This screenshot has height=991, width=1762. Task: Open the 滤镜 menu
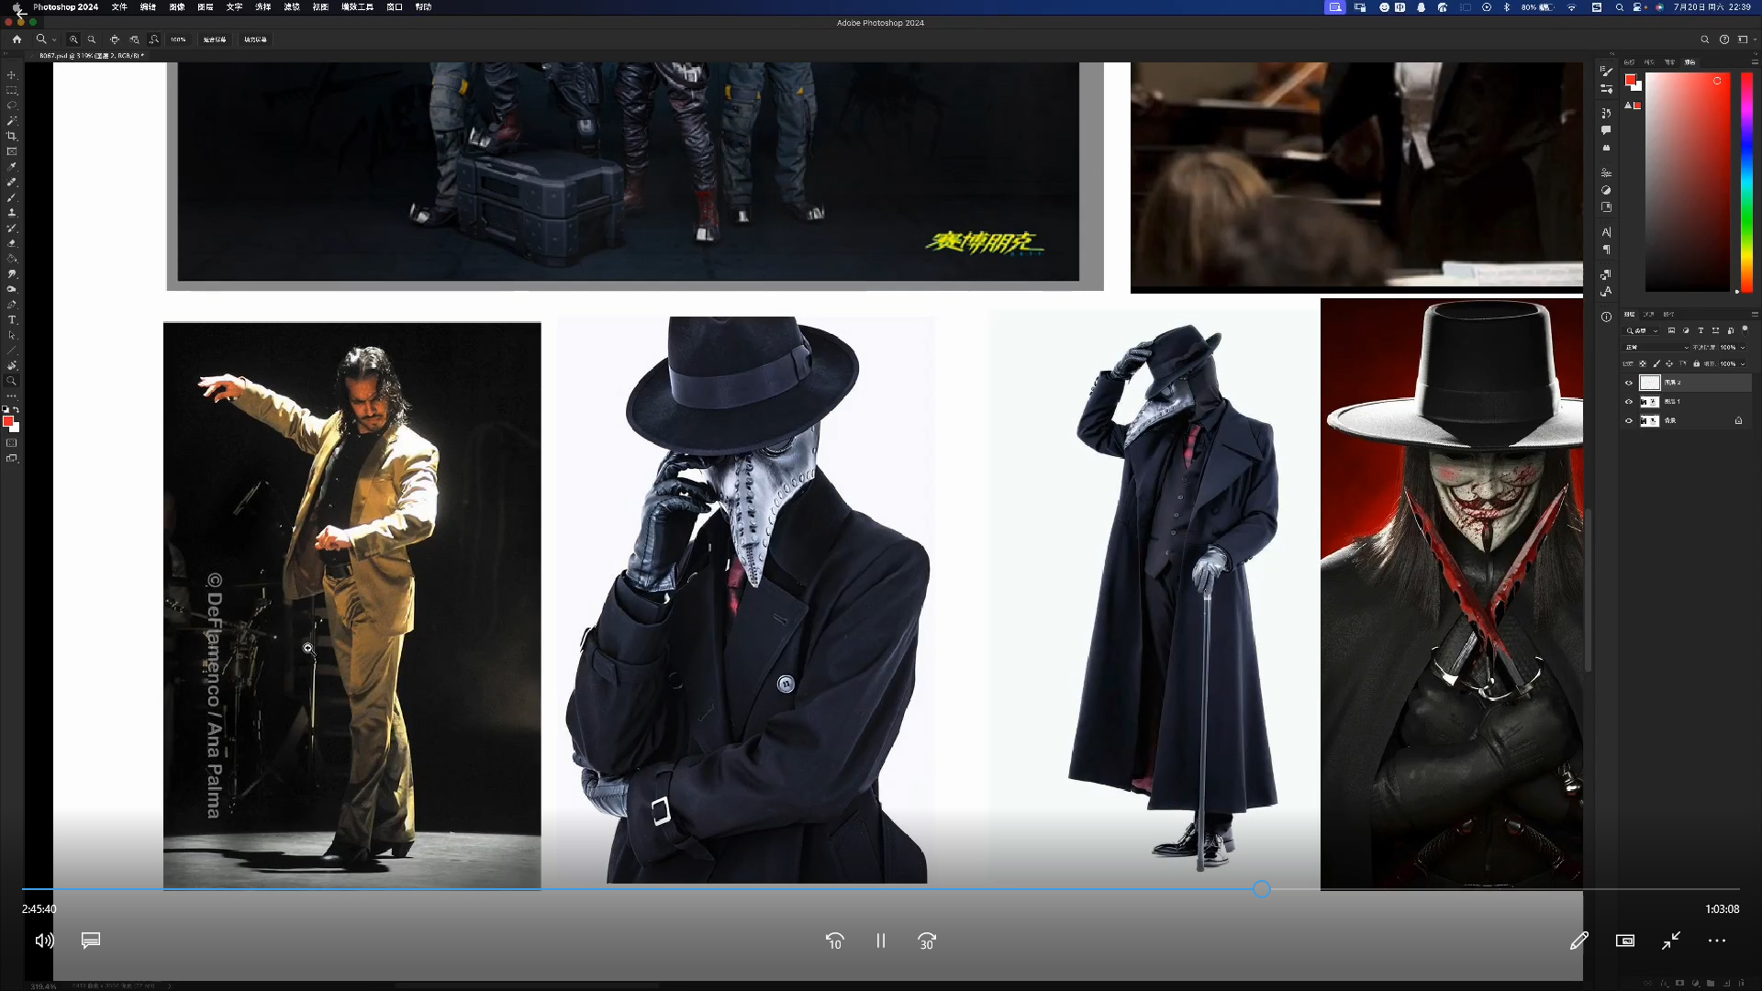(x=292, y=7)
